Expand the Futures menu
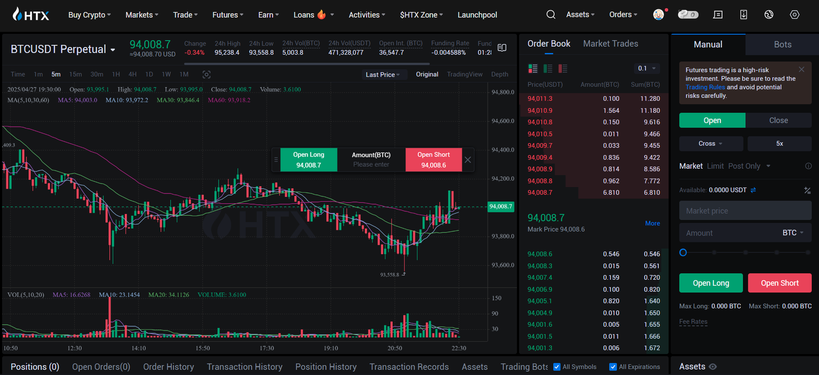The image size is (819, 375). point(228,15)
